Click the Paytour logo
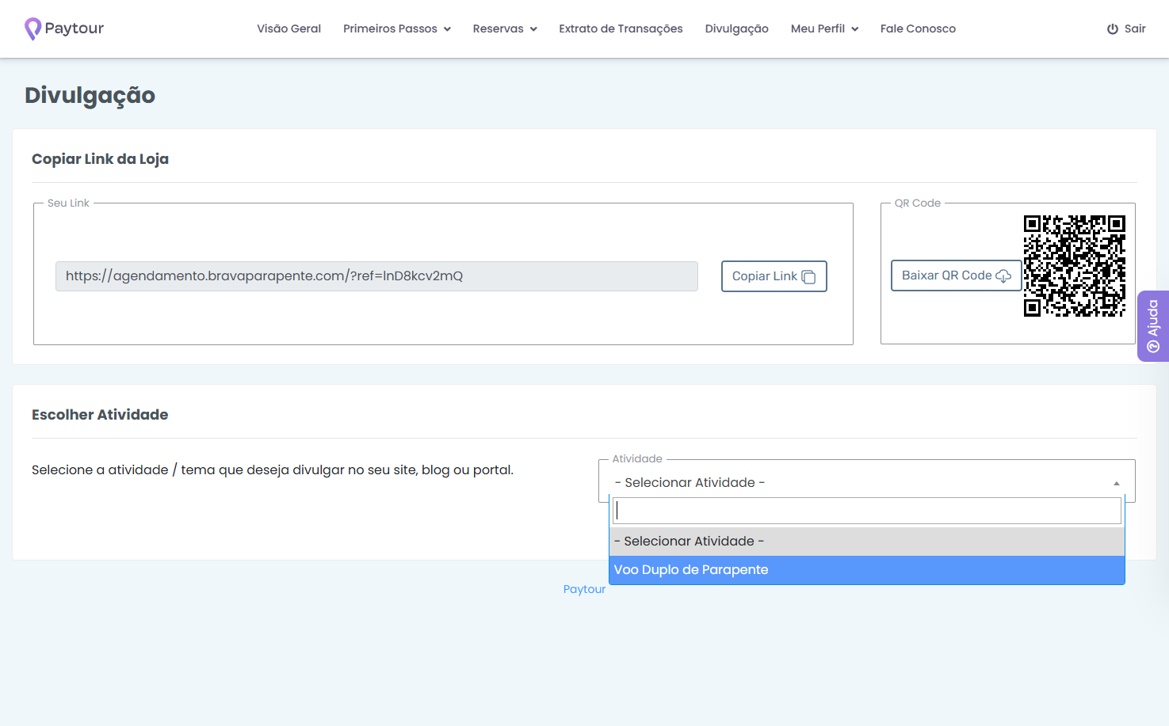Screen dimensions: 1169x726 tap(64, 29)
